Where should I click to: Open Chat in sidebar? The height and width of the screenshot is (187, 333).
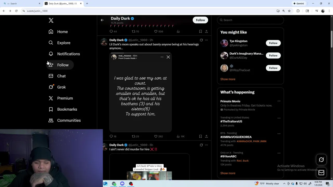pyautogui.click(x=57, y=76)
